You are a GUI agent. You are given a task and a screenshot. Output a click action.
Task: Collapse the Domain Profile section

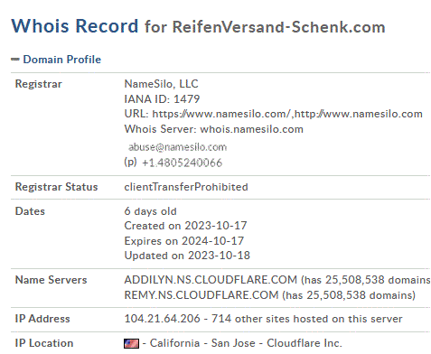(x=14, y=60)
